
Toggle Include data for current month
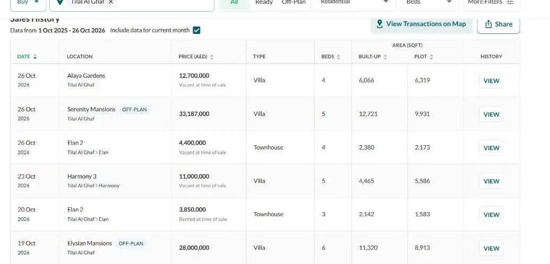pyautogui.click(x=196, y=30)
